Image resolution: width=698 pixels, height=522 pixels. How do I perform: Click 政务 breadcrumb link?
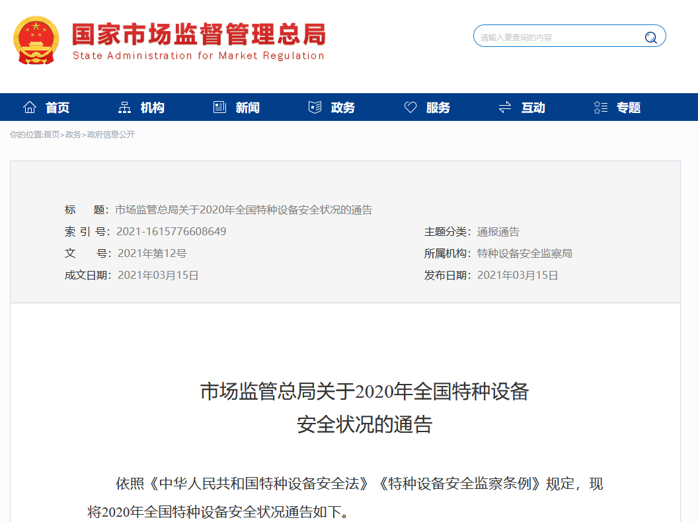(73, 135)
